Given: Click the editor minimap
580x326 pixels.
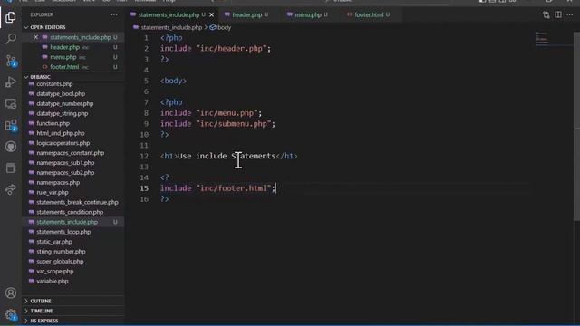Looking at the screenshot, I should pyautogui.click(x=553, y=39).
